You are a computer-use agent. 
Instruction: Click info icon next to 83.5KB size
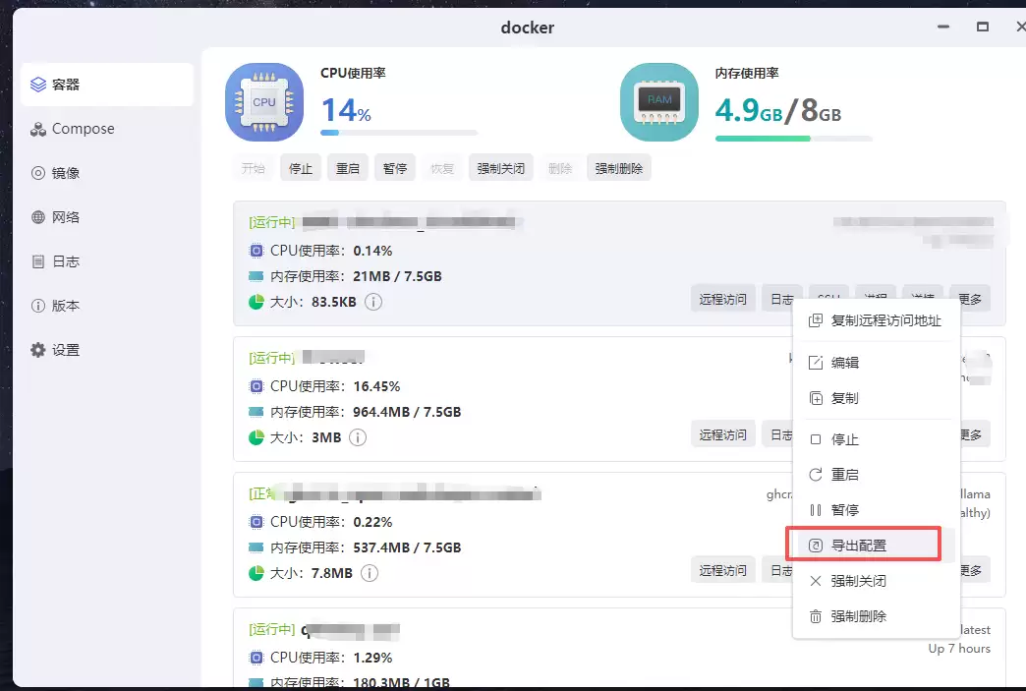click(x=373, y=302)
